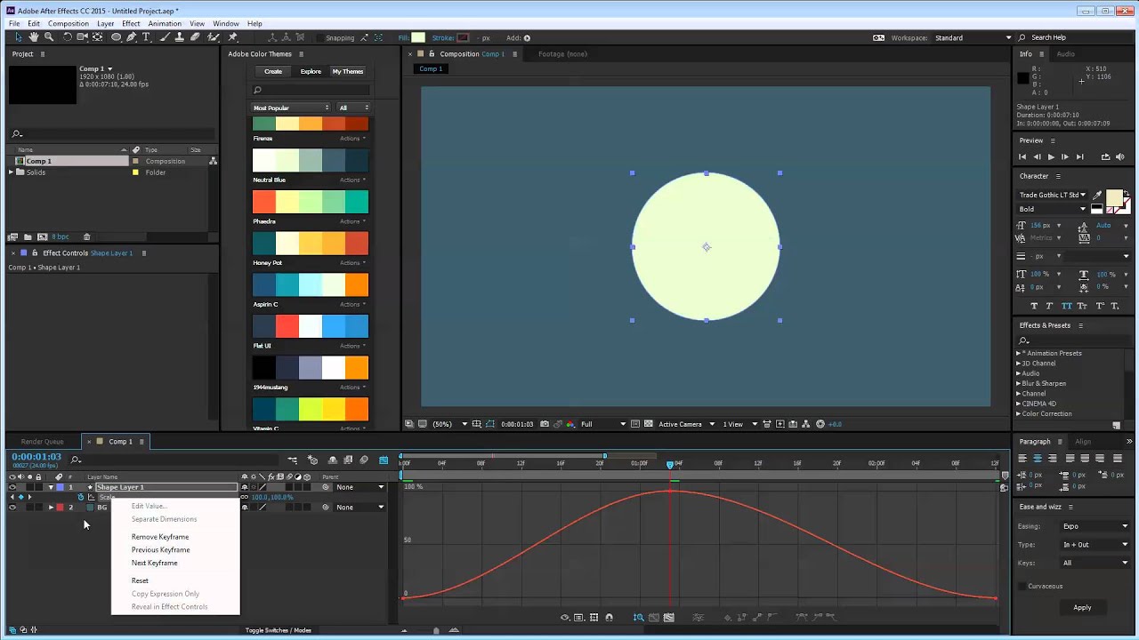1139x640 pixels.
Task: Expand the Solids folder in Project panel
Action: pyautogui.click(x=12, y=172)
